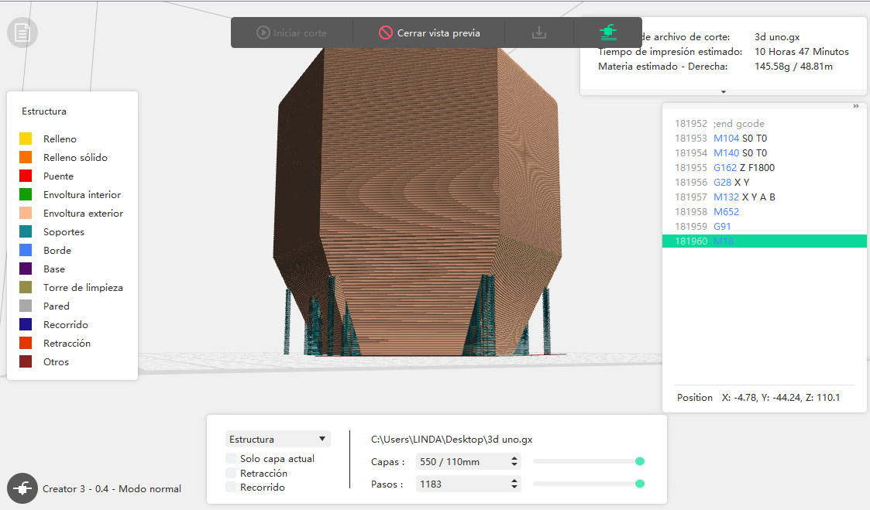Select gcode line 181955 G162 Z F1800
870x510 pixels.
click(x=765, y=167)
